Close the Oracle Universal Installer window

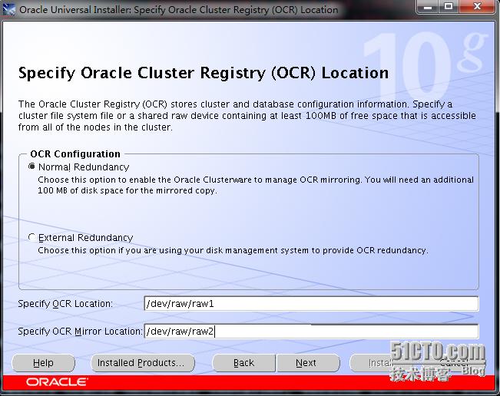point(478,7)
